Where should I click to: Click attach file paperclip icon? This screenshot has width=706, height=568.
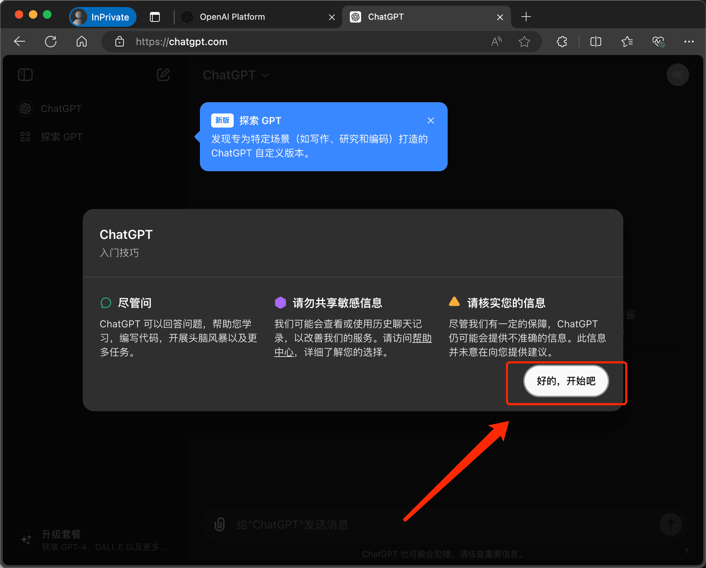click(x=220, y=524)
